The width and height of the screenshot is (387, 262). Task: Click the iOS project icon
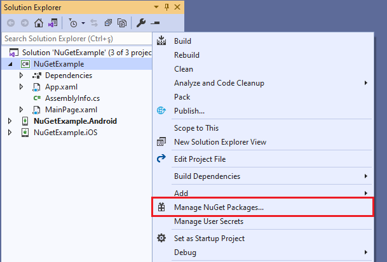(x=25, y=133)
